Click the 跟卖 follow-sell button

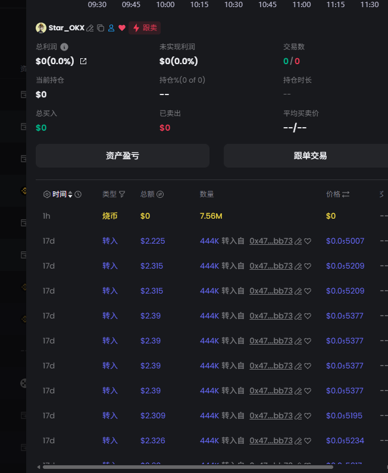click(x=145, y=28)
